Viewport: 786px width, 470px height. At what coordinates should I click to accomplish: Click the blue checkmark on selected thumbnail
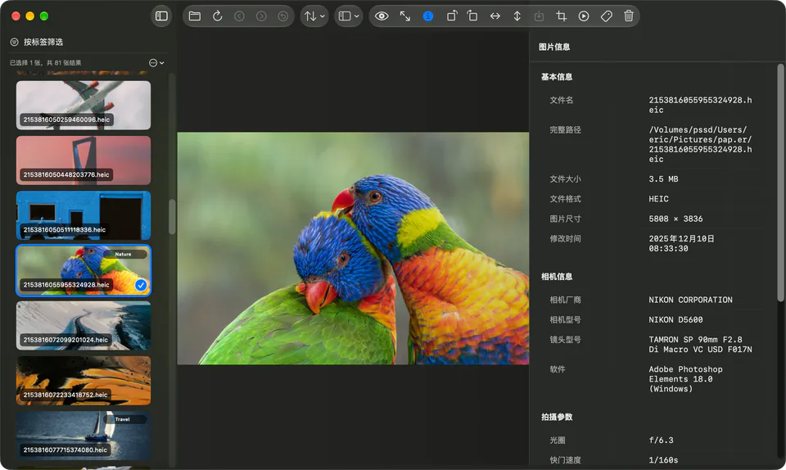pos(141,285)
